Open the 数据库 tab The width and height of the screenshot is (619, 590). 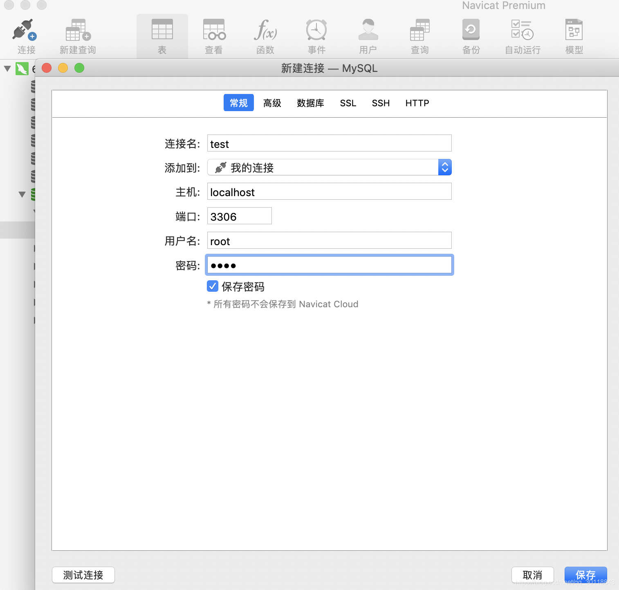pyautogui.click(x=311, y=103)
